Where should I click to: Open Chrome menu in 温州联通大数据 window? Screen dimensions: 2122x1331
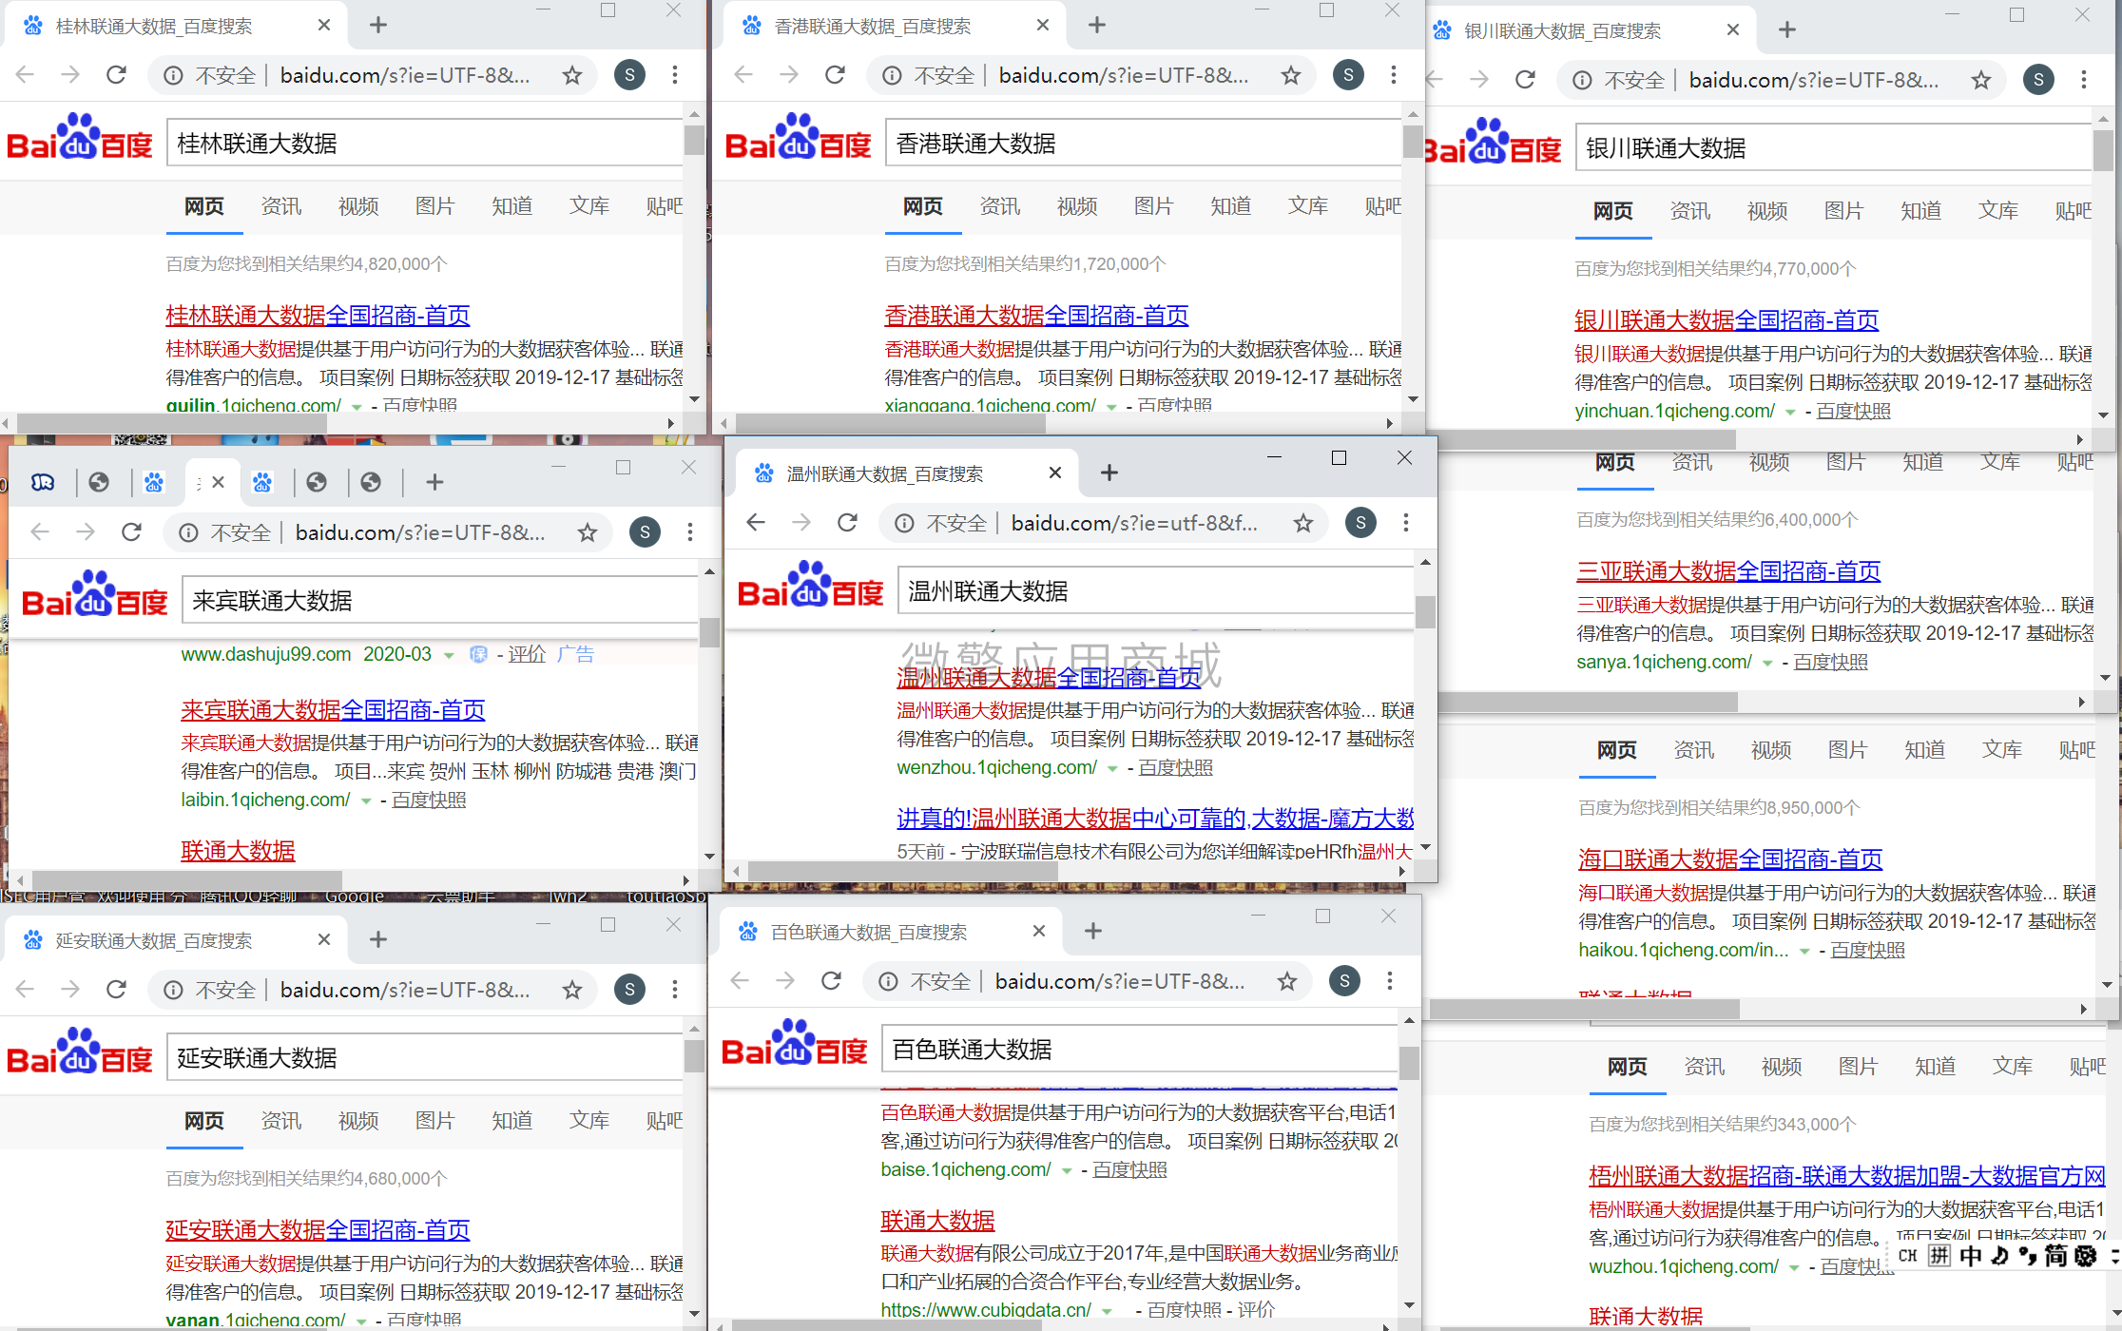1406,522
